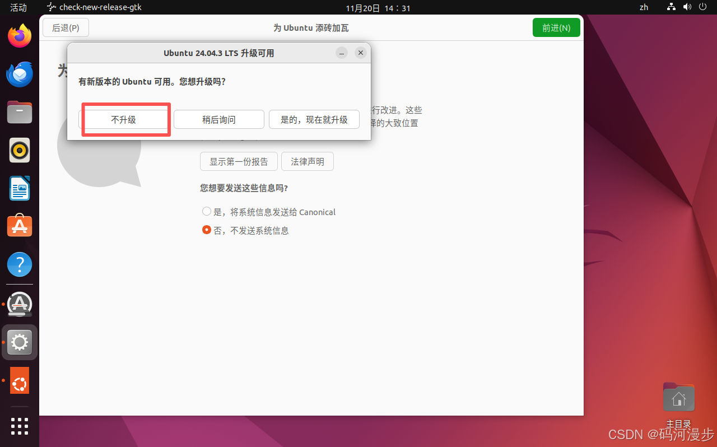Open the check-new-release-gtk app menu
The height and width of the screenshot is (447, 717).
94,7
